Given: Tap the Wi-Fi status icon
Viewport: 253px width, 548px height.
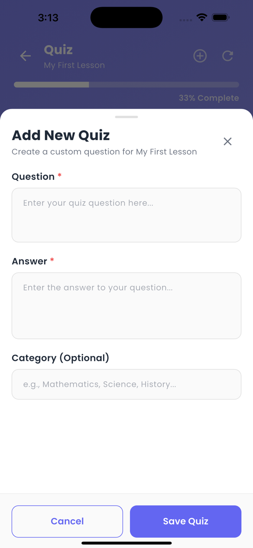Looking at the screenshot, I should pyautogui.click(x=201, y=17).
